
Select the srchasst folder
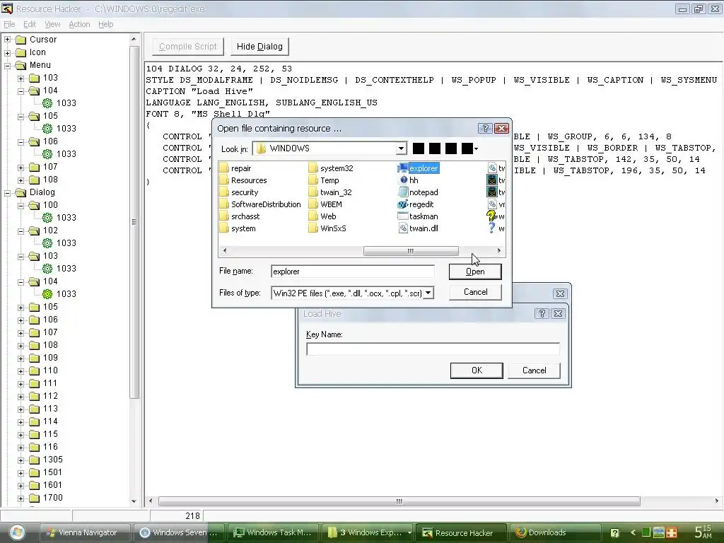click(x=240, y=216)
